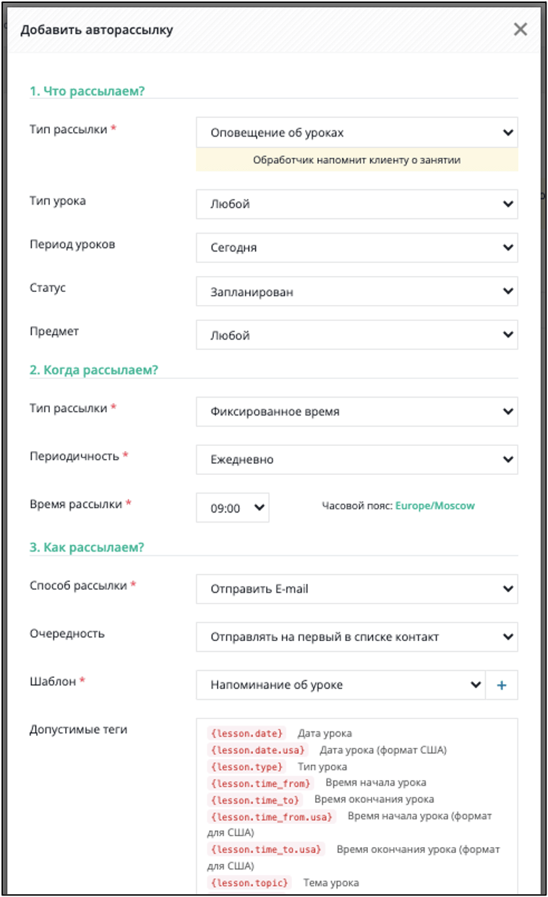The width and height of the screenshot is (548, 897).
Task: Open the 'Способ рассылки' dropdown Отправить E-mail
Action: pos(356,589)
